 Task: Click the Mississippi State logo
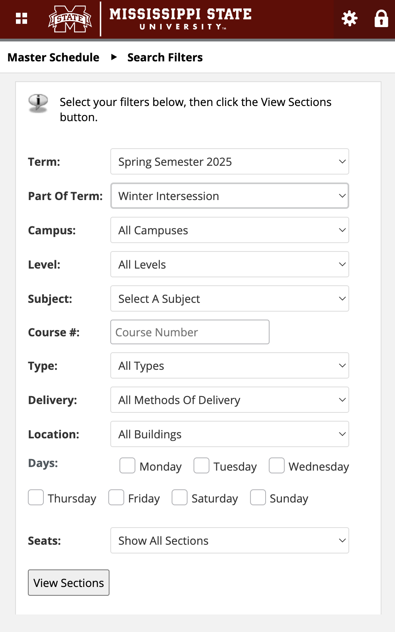pyautogui.click(x=70, y=19)
